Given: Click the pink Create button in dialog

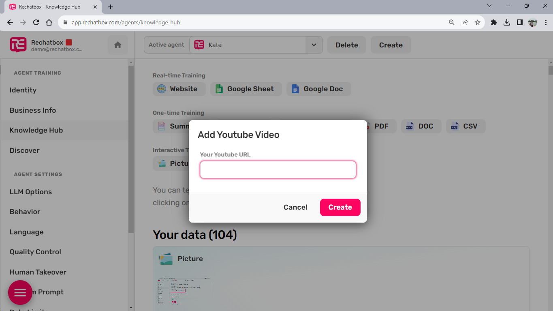Looking at the screenshot, I should (340, 207).
